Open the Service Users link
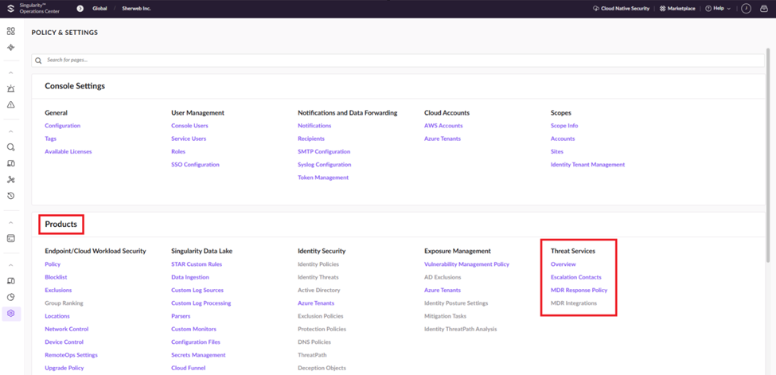 point(189,139)
